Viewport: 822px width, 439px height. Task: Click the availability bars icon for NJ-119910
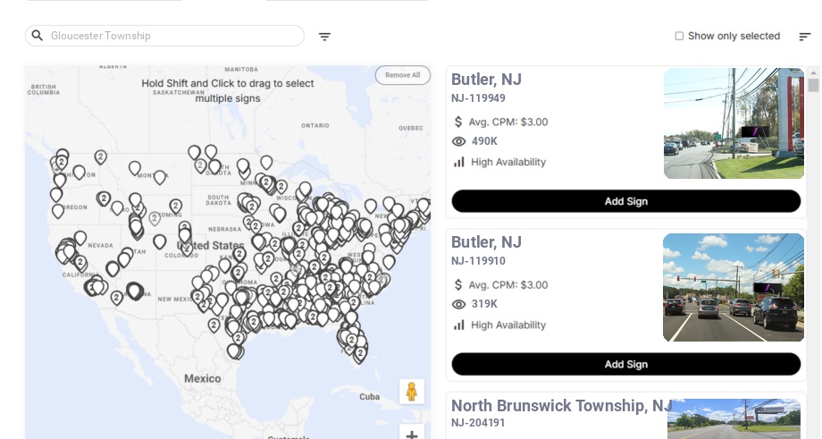pyautogui.click(x=459, y=325)
